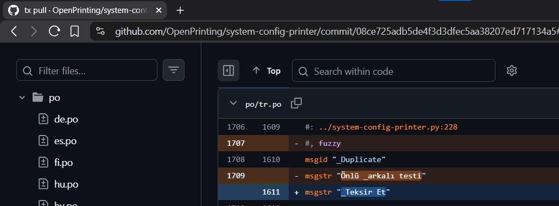559x206 pixels.
Task: Click the Filter files input field
Action: pyautogui.click(x=87, y=70)
